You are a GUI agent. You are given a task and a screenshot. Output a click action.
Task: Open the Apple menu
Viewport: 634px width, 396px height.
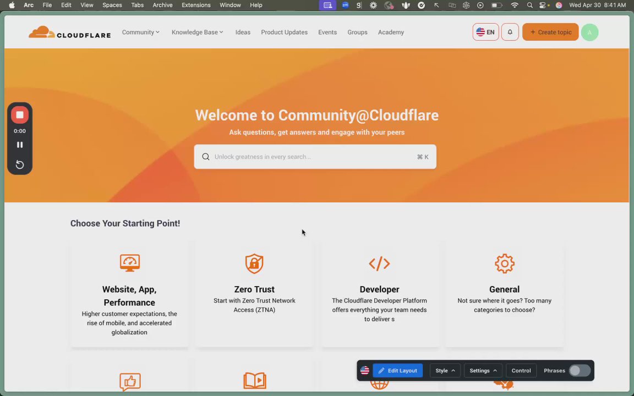point(12,5)
